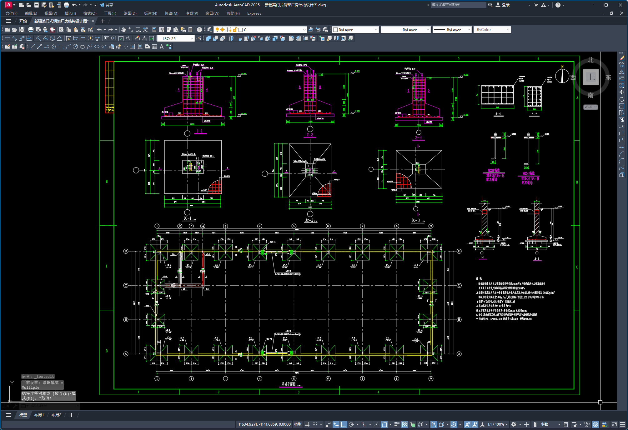Open the Table insert tool
The image size is (628, 430).
154,47
